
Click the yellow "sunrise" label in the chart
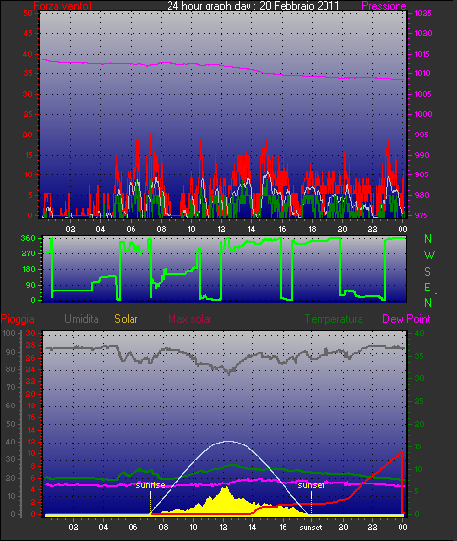coord(150,485)
